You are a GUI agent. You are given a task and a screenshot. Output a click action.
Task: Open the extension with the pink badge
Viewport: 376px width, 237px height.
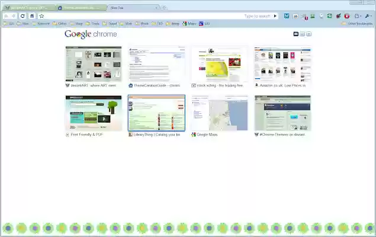(304, 17)
